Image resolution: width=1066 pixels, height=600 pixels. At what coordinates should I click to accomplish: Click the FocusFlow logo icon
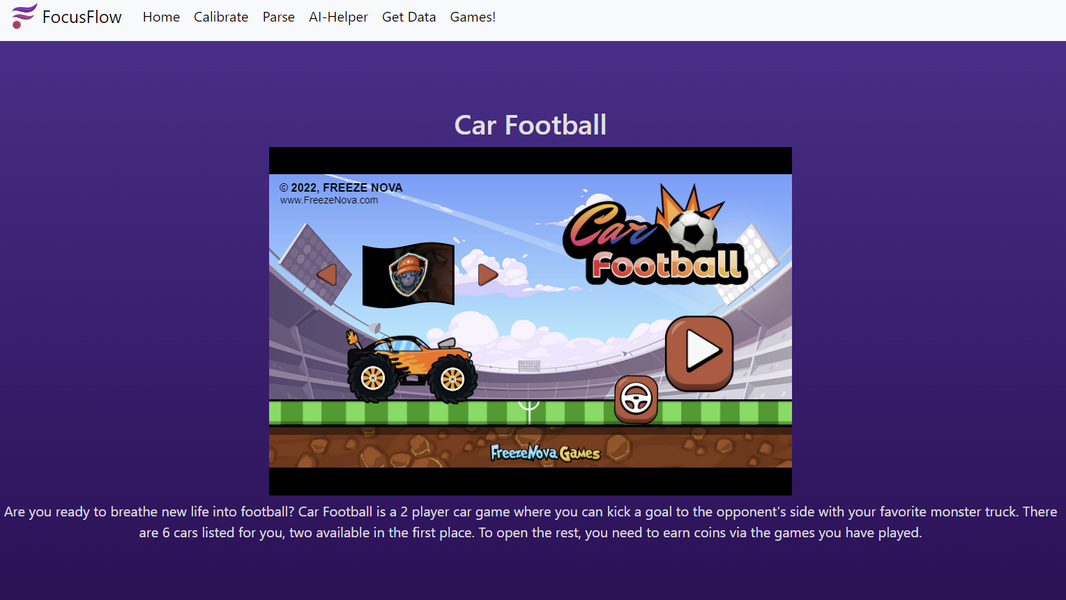(x=24, y=16)
